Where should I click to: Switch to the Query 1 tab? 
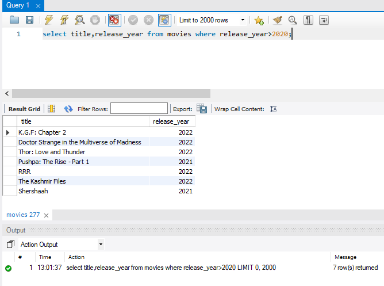18,5
